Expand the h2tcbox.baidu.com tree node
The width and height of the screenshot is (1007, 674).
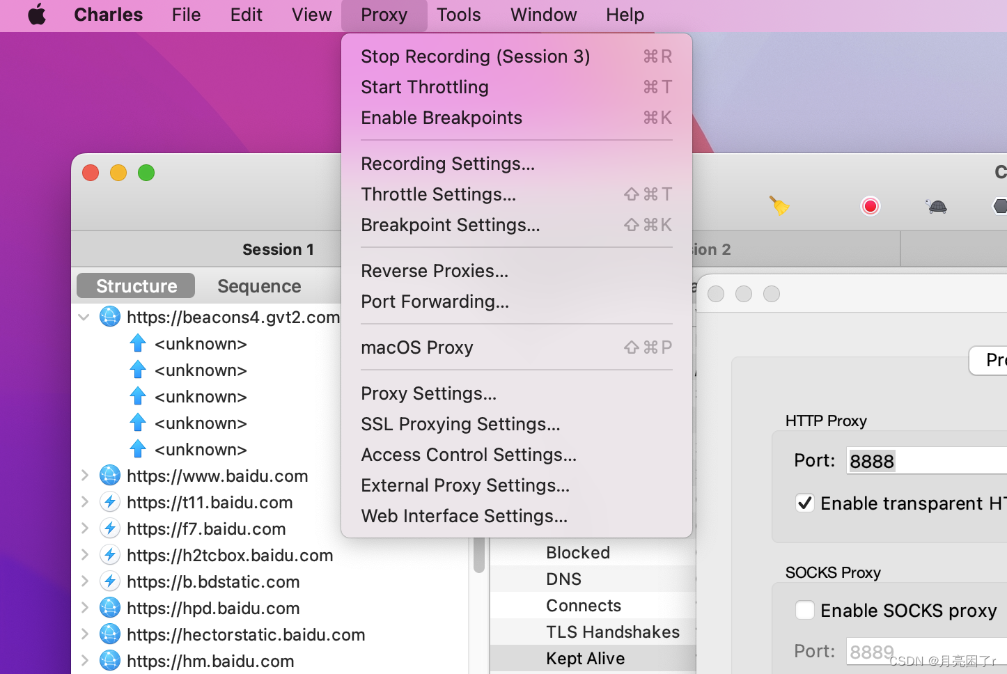[84, 555]
